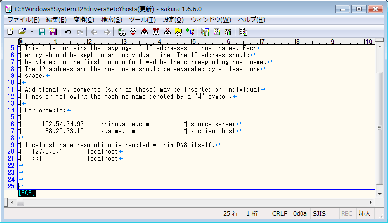Click line number 16 in gutter
Image resolution: width=388 pixels, height=223 pixels.
click(x=11, y=124)
